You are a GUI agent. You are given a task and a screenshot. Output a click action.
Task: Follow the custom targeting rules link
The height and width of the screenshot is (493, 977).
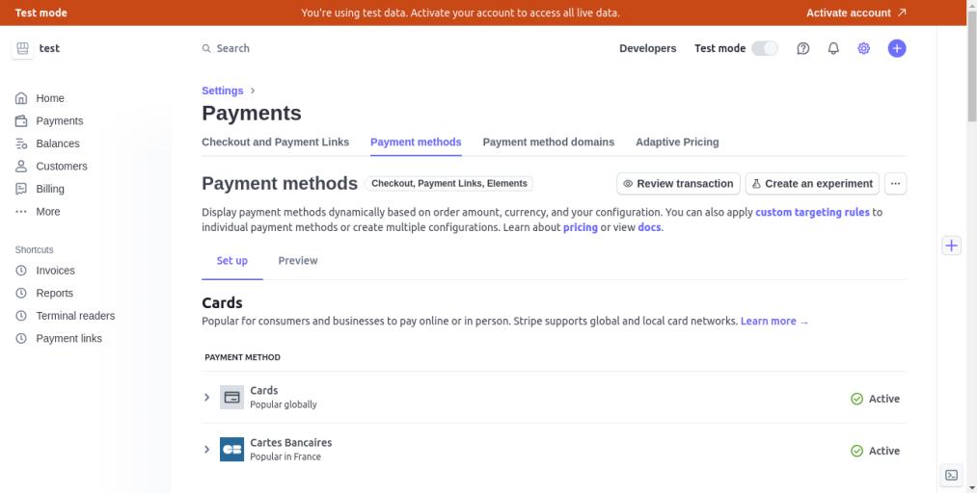point(812,212)
